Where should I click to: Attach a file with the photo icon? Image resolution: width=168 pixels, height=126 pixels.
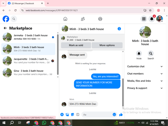[67, 115]
